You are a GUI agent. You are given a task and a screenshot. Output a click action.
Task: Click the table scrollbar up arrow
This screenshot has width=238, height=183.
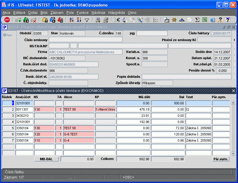pos(233,103)
